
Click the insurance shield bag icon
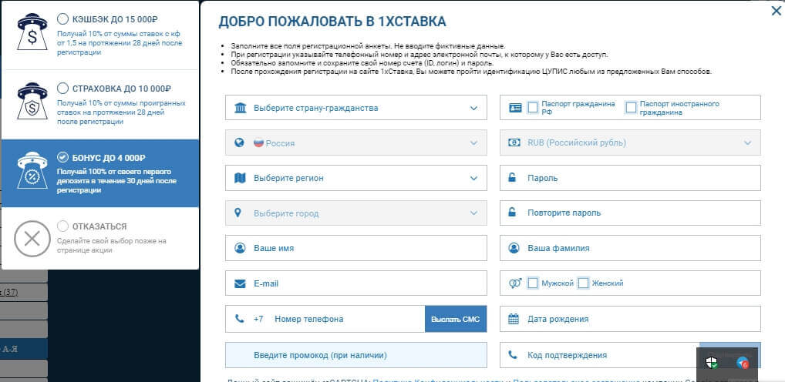[32, 100]
